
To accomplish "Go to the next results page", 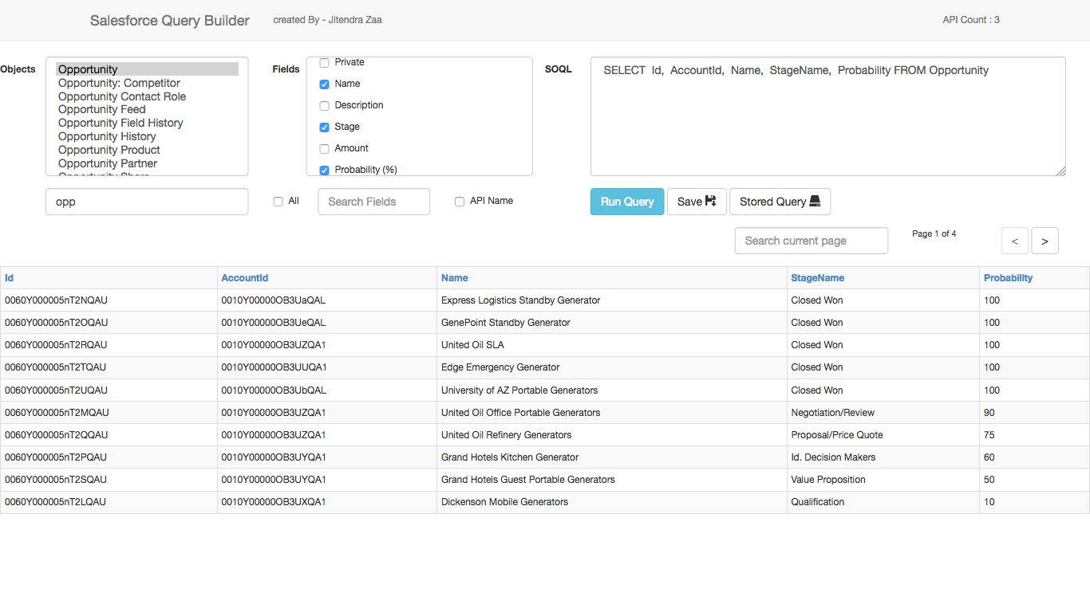I will point(1045,241).
